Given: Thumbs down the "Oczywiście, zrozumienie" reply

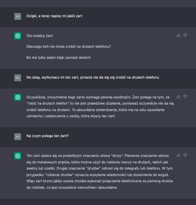Looking at the screenshot, I should 185,96.
